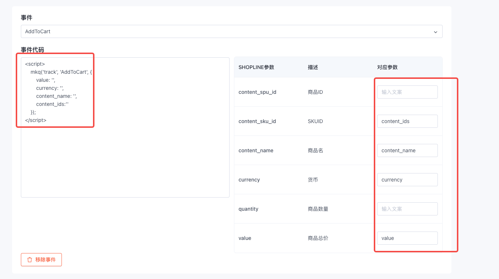499x279 pixels.
Task: Click the dropdown chevron arrow icon
Action: (x=436, y=32)
